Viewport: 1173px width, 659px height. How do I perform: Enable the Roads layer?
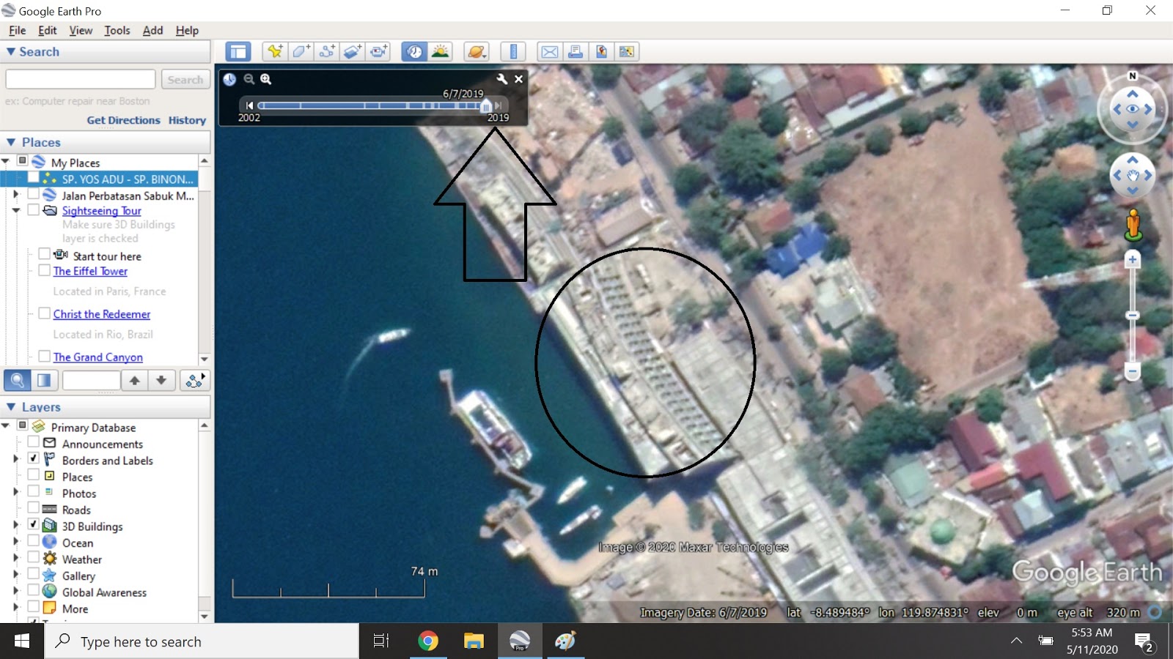33,510
